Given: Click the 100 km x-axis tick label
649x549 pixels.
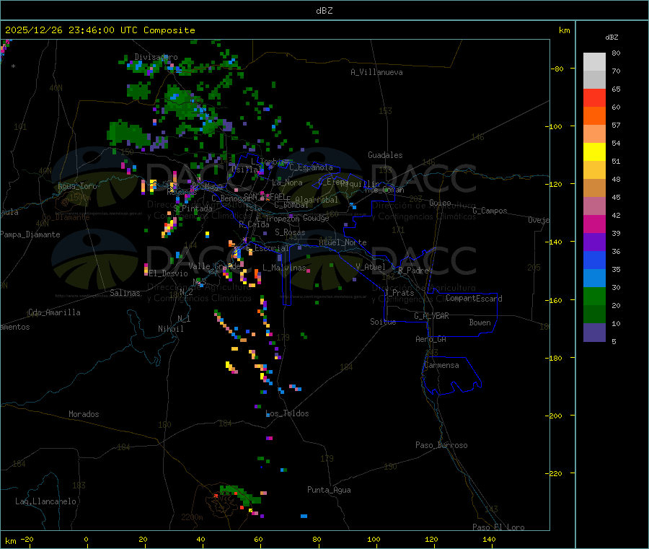Looking at the screenshot, I should pos(374,539).
